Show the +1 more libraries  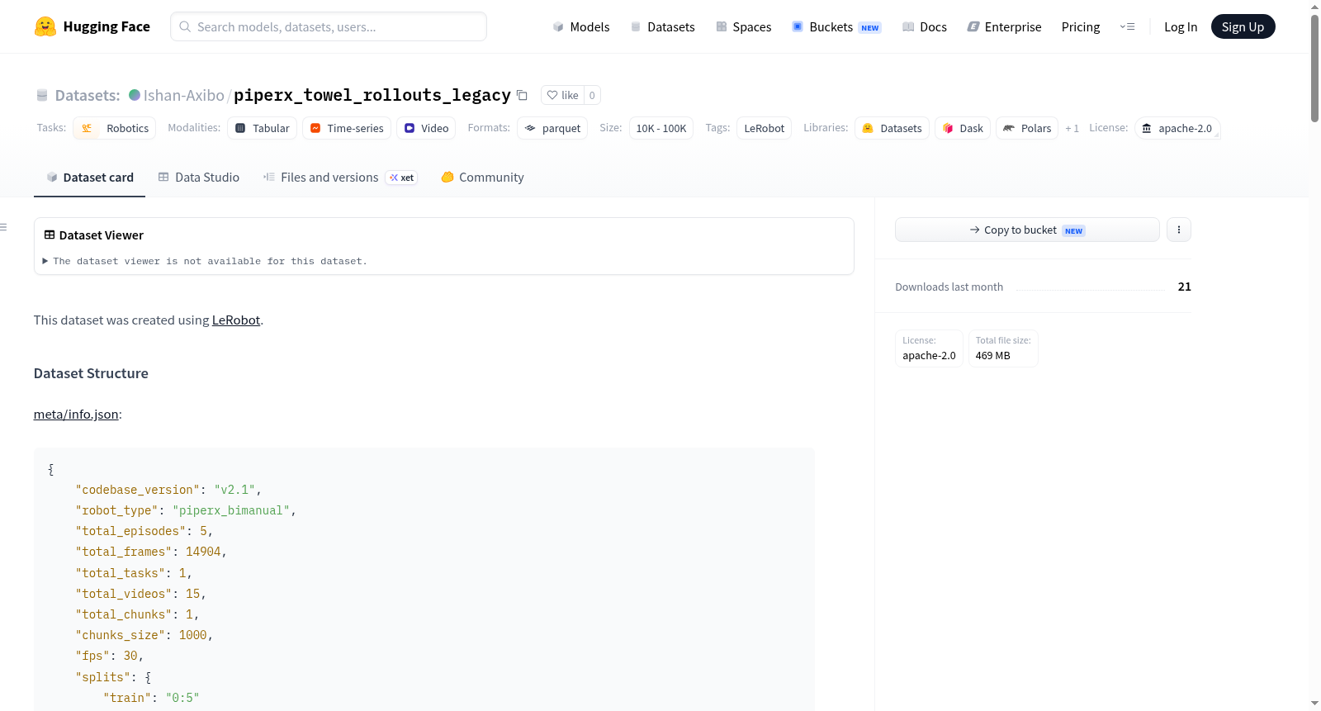(1072, 128)
